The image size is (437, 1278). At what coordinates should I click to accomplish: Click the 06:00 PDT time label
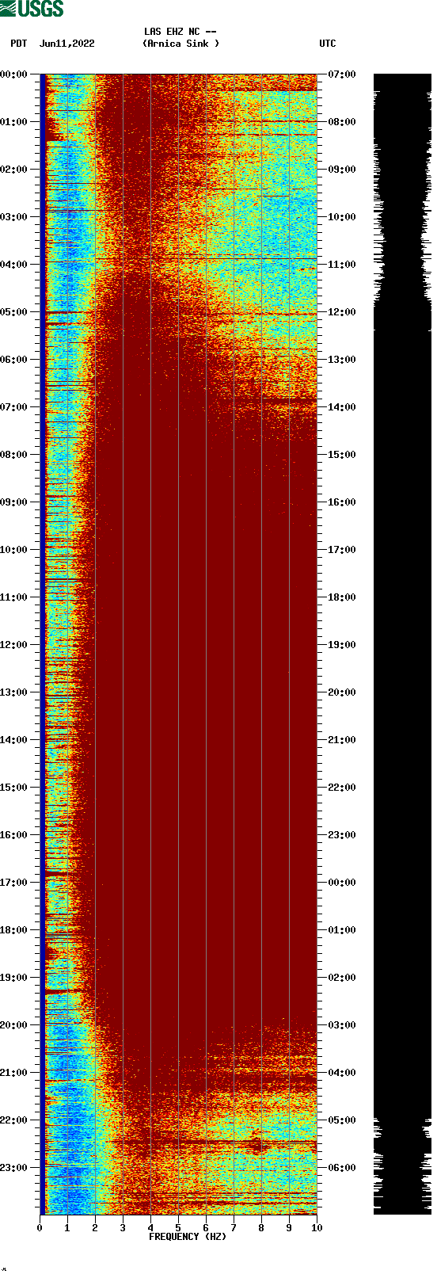[x=14, y=360]
